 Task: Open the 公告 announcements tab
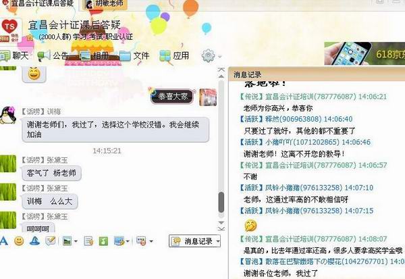(x=53, y=55)
